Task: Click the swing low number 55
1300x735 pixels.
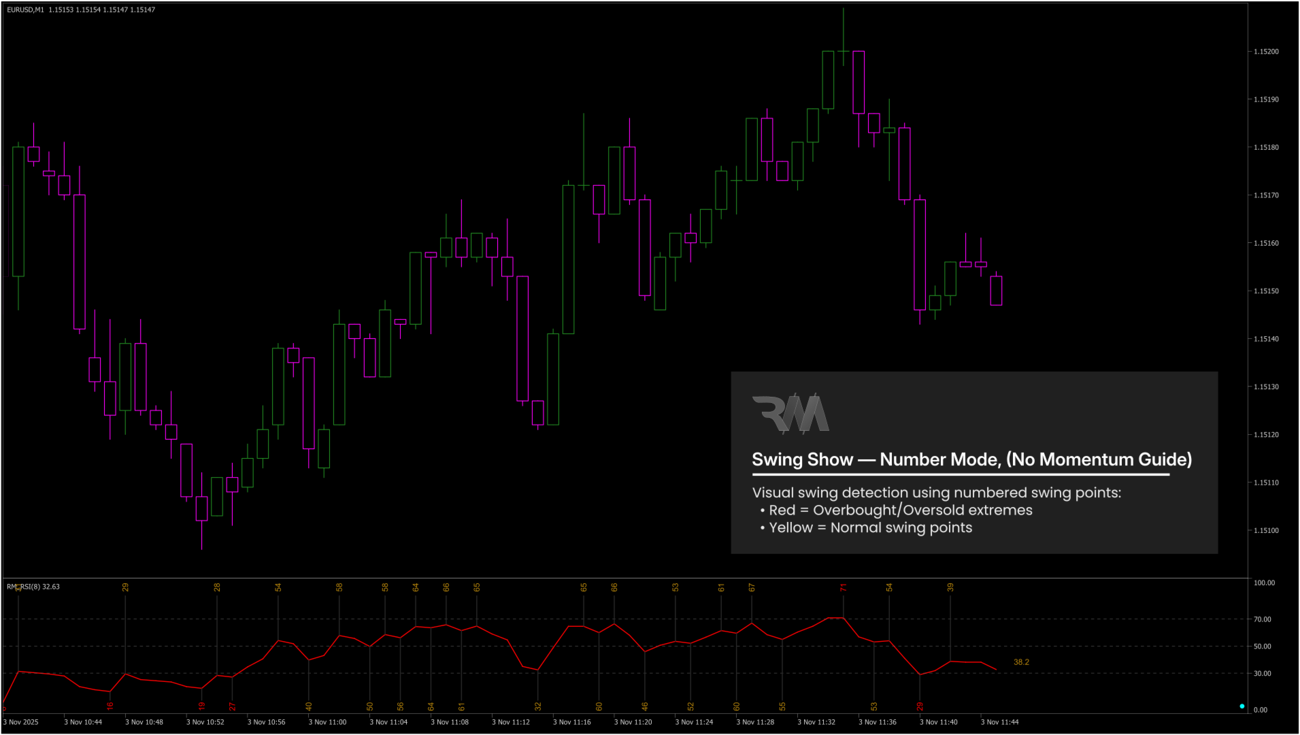Action: 782,706
